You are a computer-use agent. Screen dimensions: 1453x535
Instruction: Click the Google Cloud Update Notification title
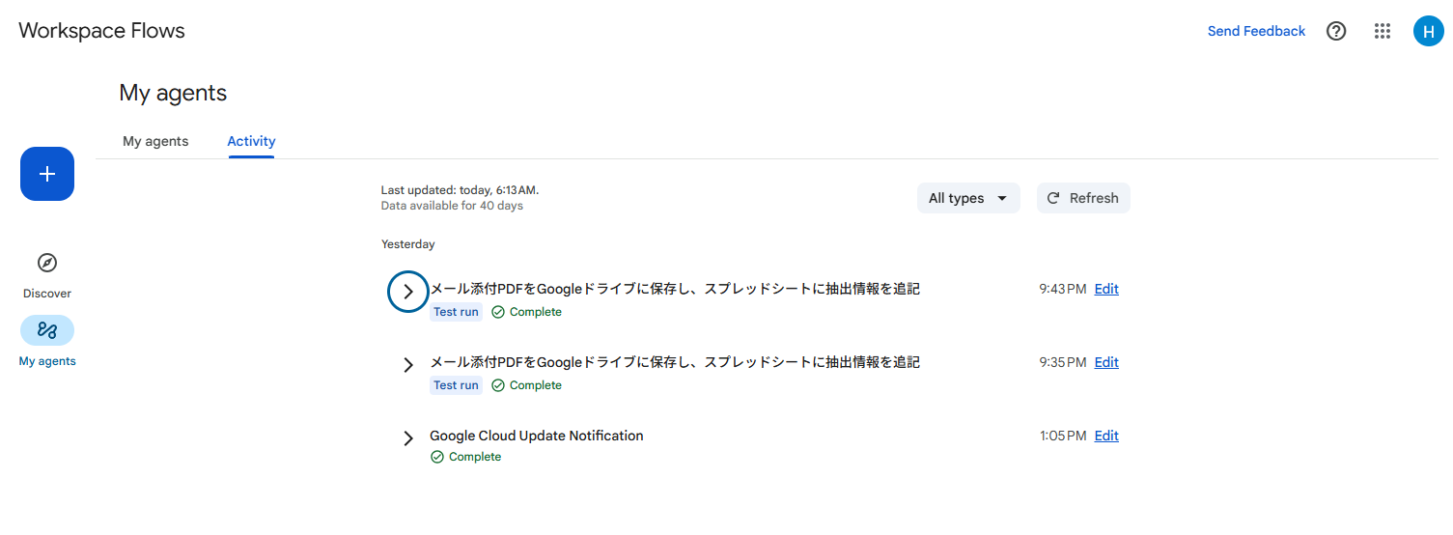click(537, 436)
